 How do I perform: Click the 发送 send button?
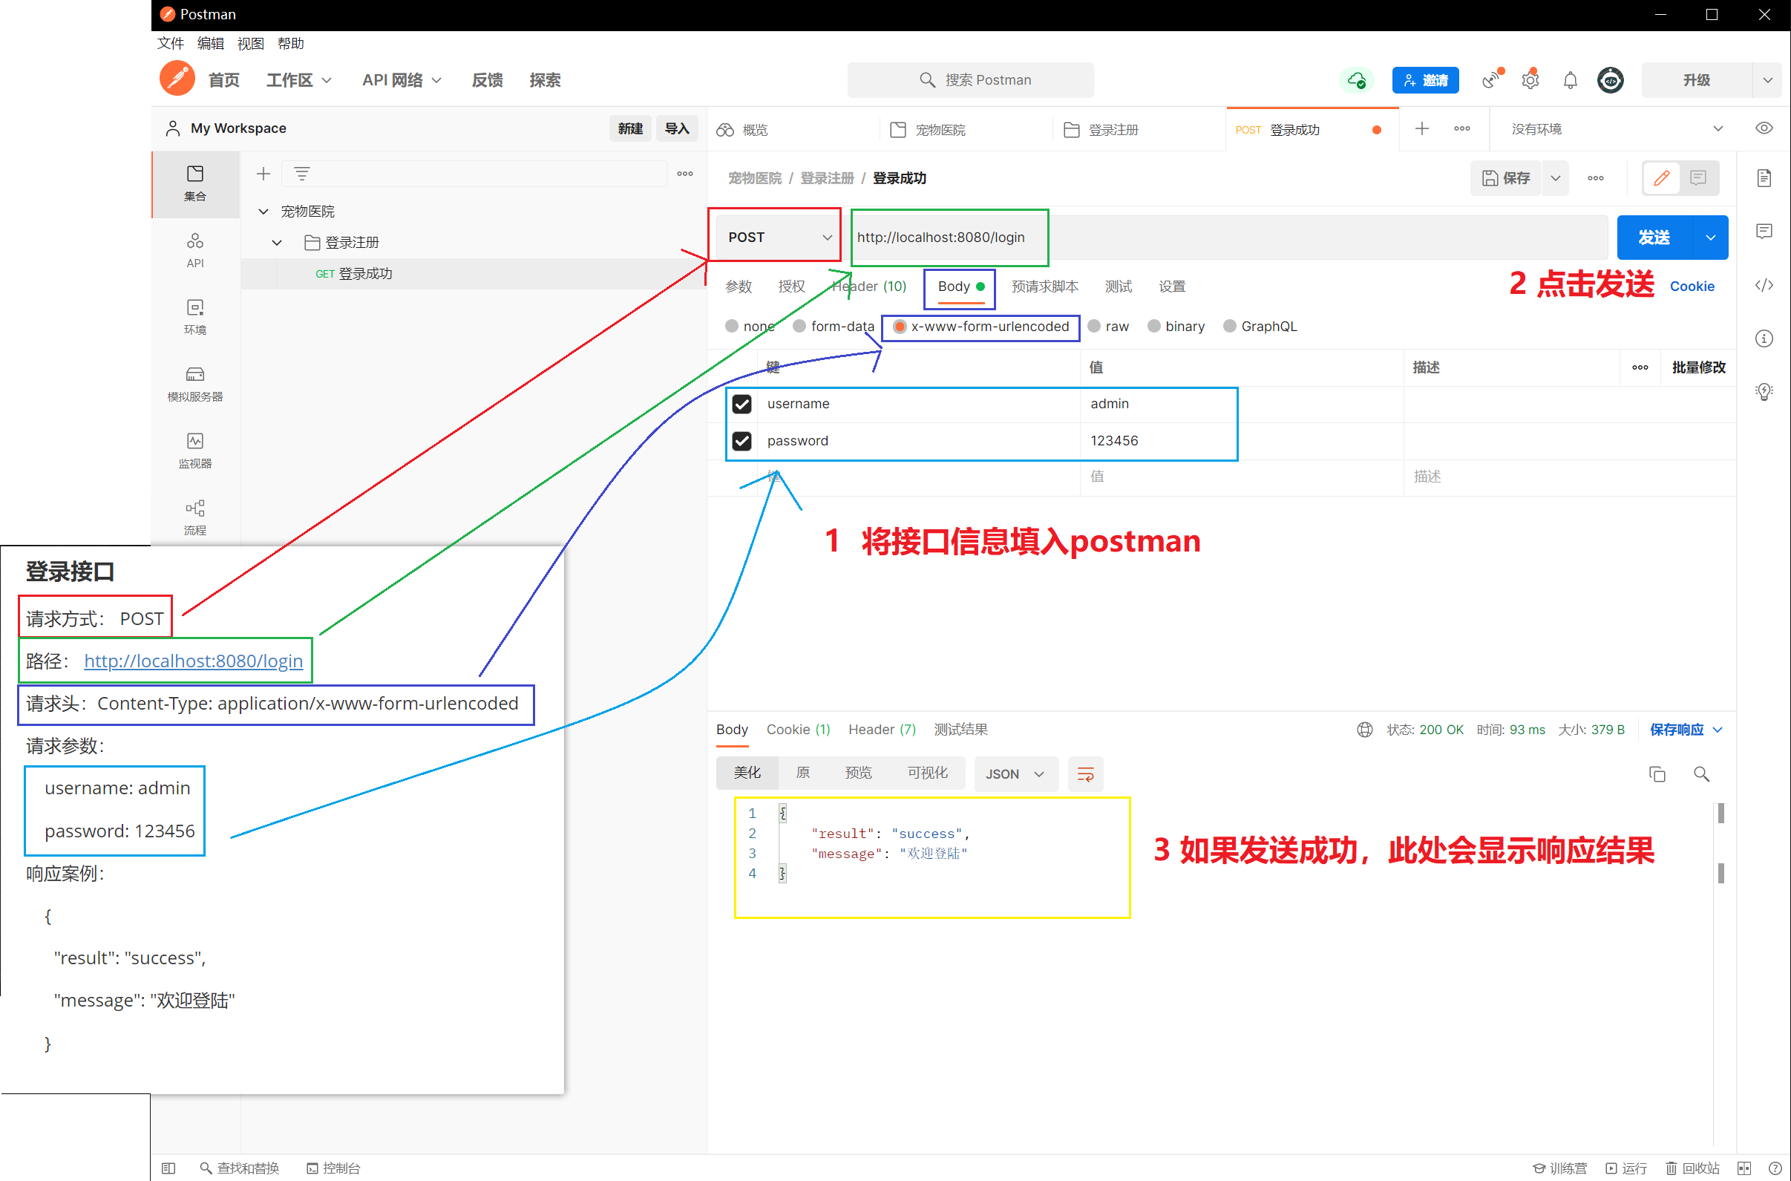click(x=1653, y=238)
